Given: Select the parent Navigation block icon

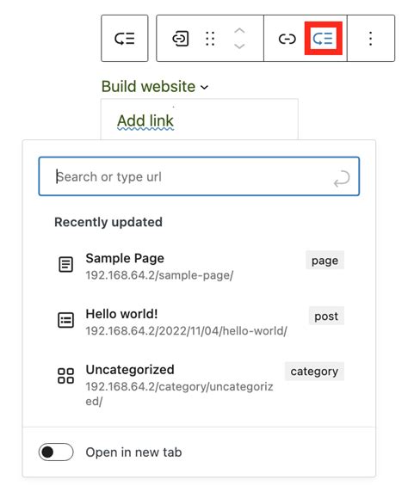Looking at the screenshot, I should point(125,39).
